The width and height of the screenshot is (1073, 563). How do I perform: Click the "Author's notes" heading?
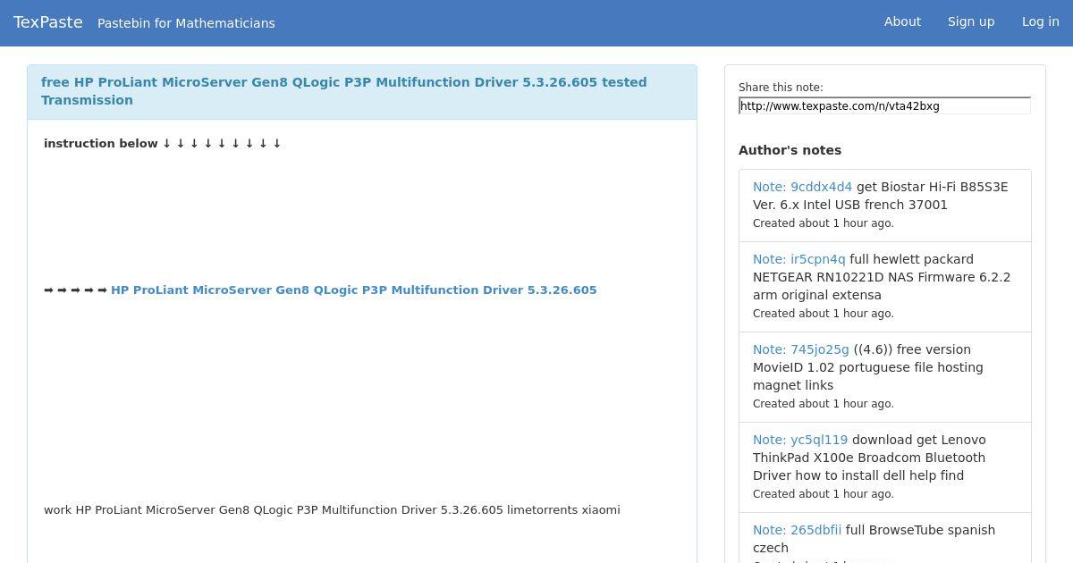click(790, 150)
